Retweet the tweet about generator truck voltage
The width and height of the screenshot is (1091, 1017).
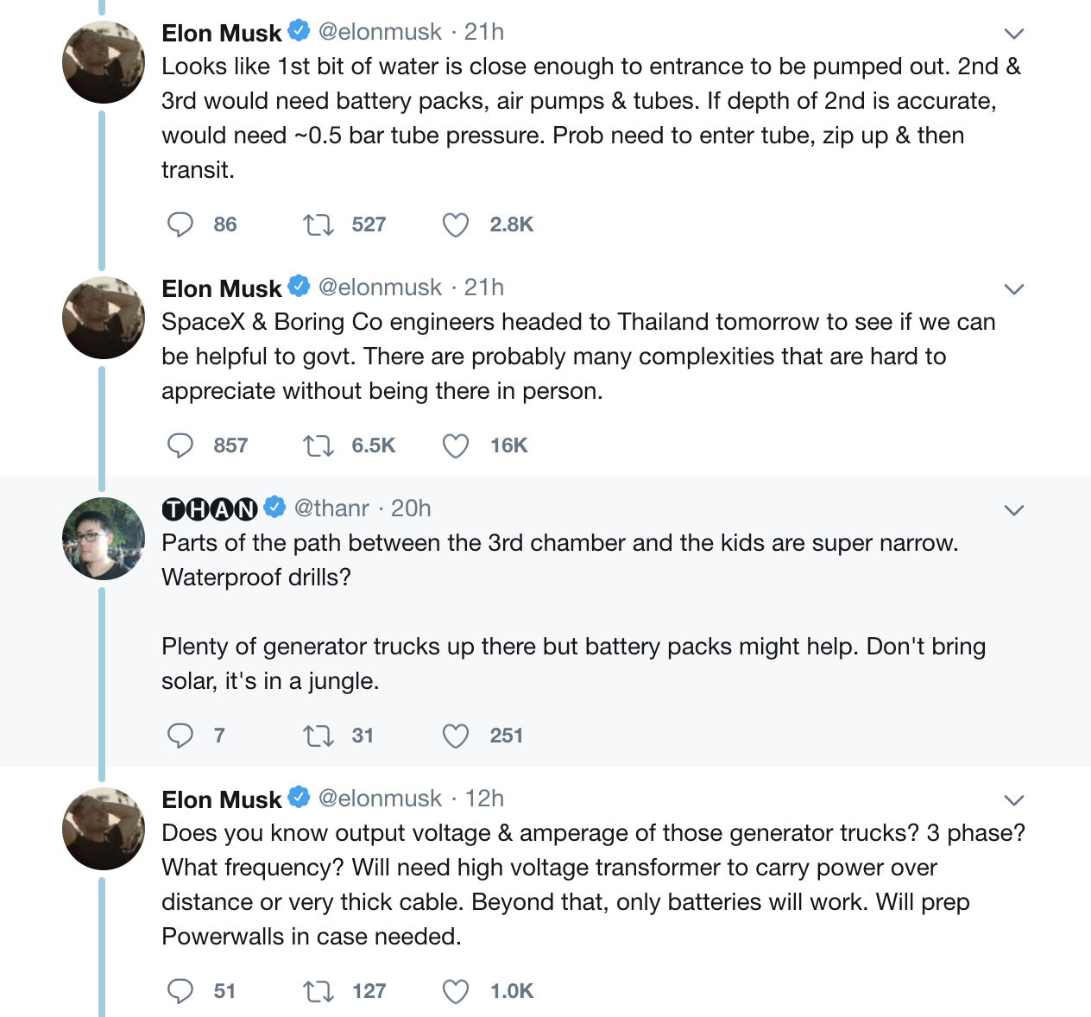[318, 992]
